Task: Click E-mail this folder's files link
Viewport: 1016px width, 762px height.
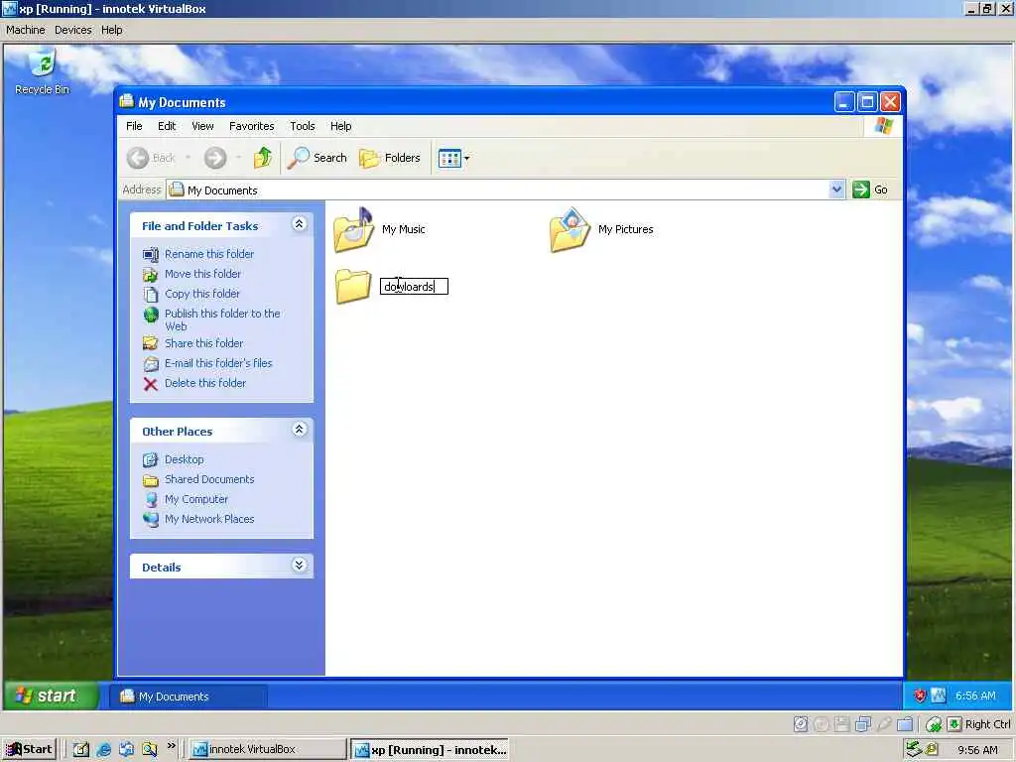Action: tap(218, 363)
